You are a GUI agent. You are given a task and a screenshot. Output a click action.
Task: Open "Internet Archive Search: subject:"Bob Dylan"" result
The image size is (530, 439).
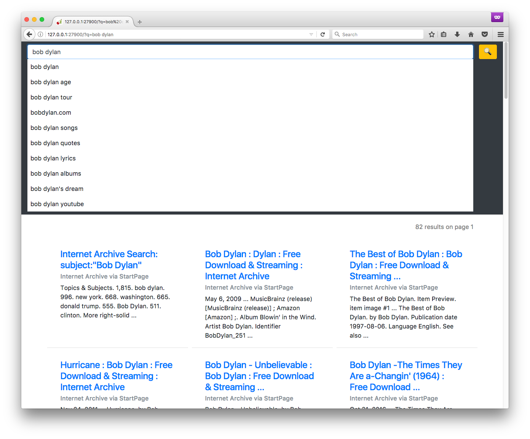[109, 260]
